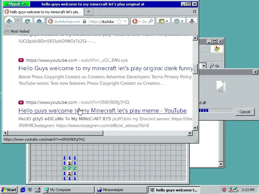The image size is (259, 194).
Task: Click the horizontal scrollbar right arrow
Action: tap(190, 133)
